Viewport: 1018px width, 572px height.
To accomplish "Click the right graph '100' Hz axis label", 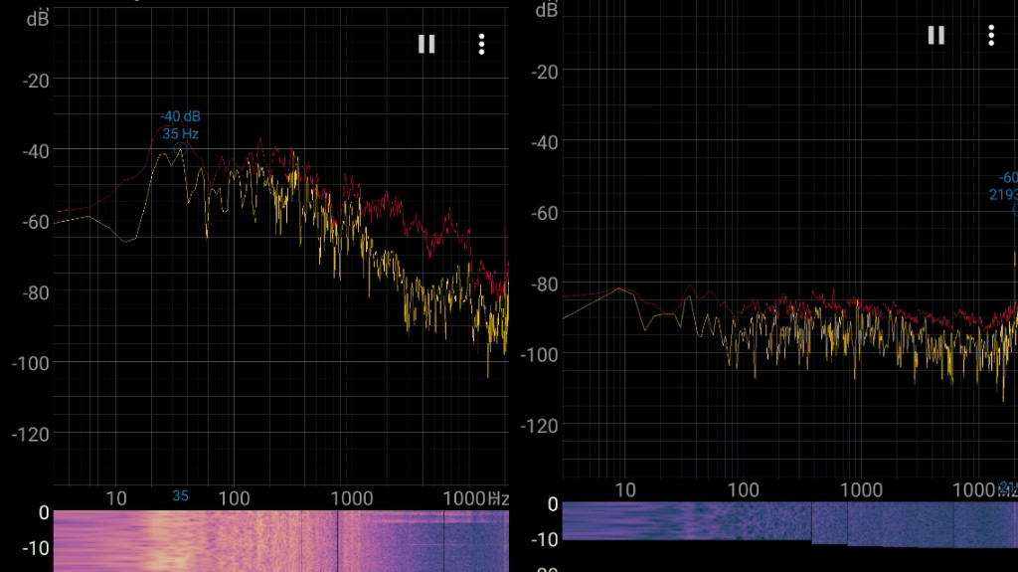I will pyautogui.click(x=743, y=489).
